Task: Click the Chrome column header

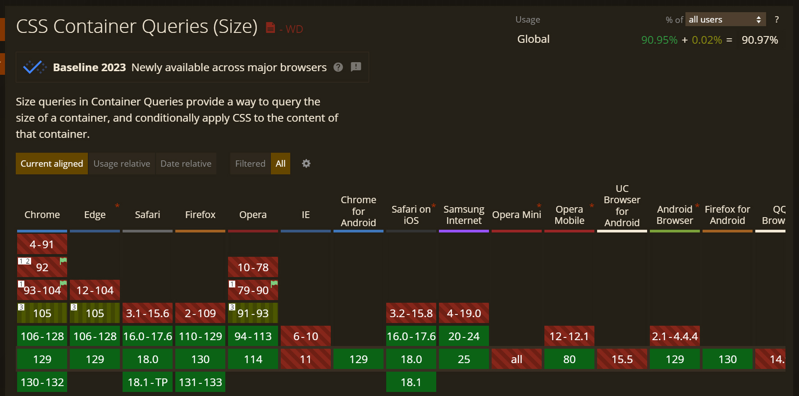Action: click(42, 214)
